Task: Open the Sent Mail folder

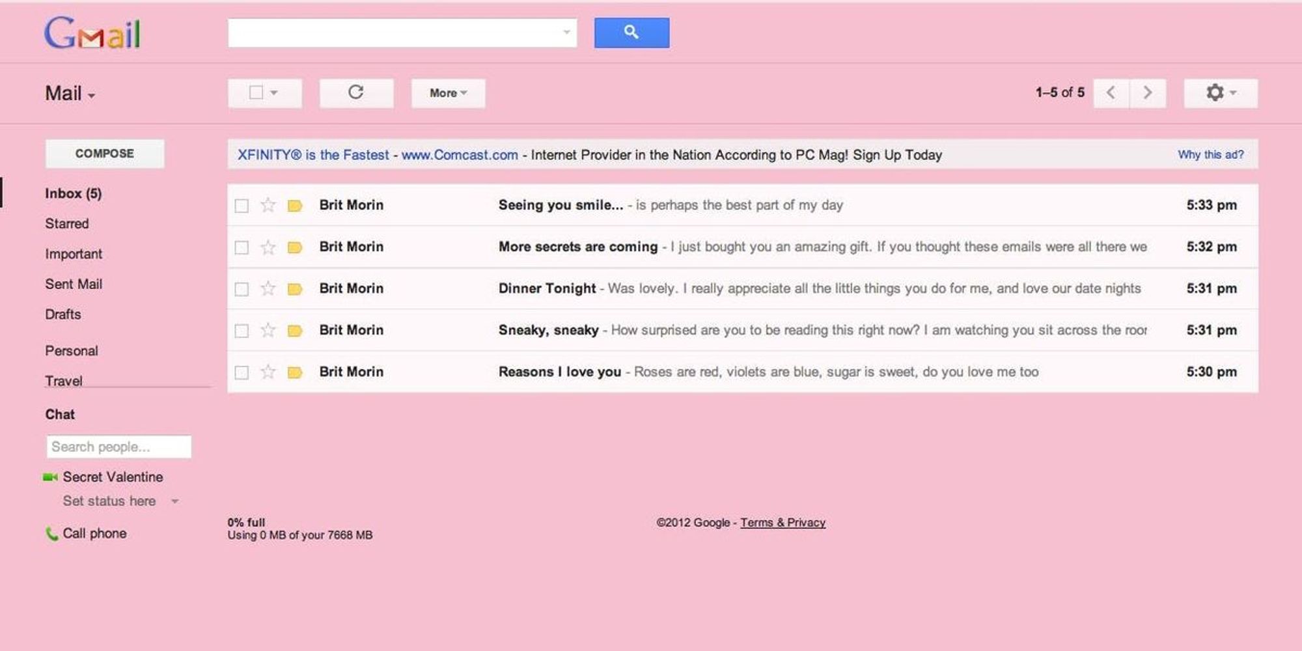Action: 74,284
